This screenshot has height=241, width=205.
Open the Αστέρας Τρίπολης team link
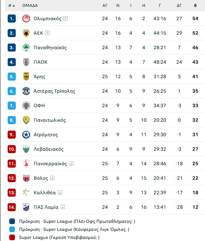(x=54, y=91)
